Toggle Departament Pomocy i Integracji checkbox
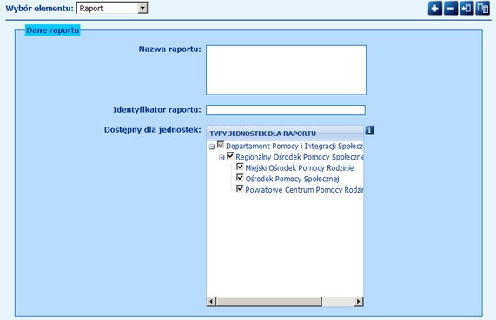Viewport: 496px width, 320px height. pos(221,146)
